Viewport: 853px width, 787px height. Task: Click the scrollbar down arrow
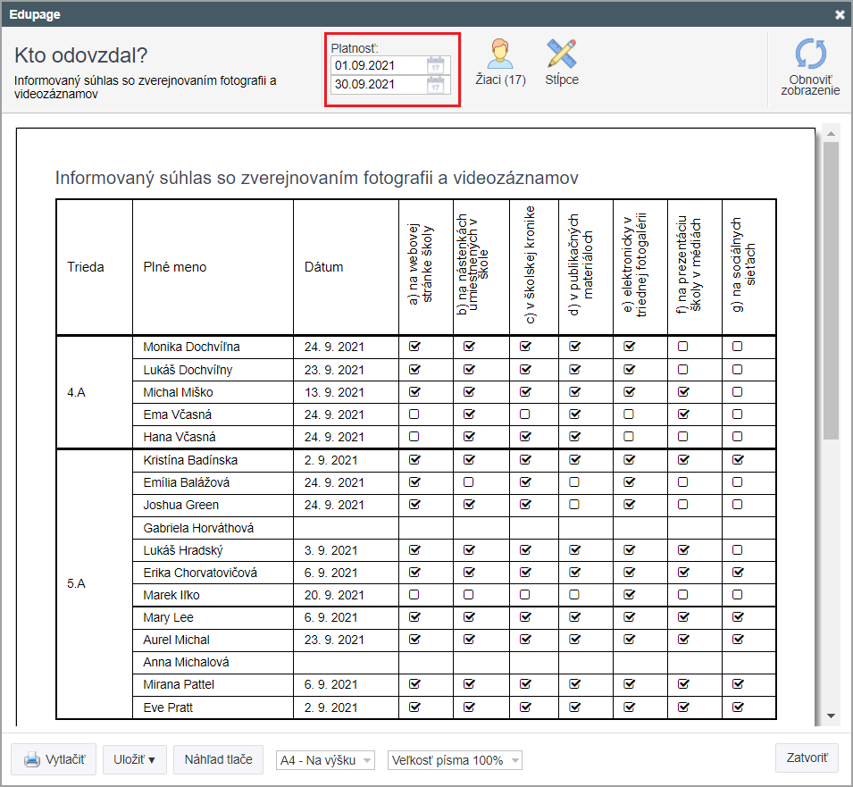[831, 716]
